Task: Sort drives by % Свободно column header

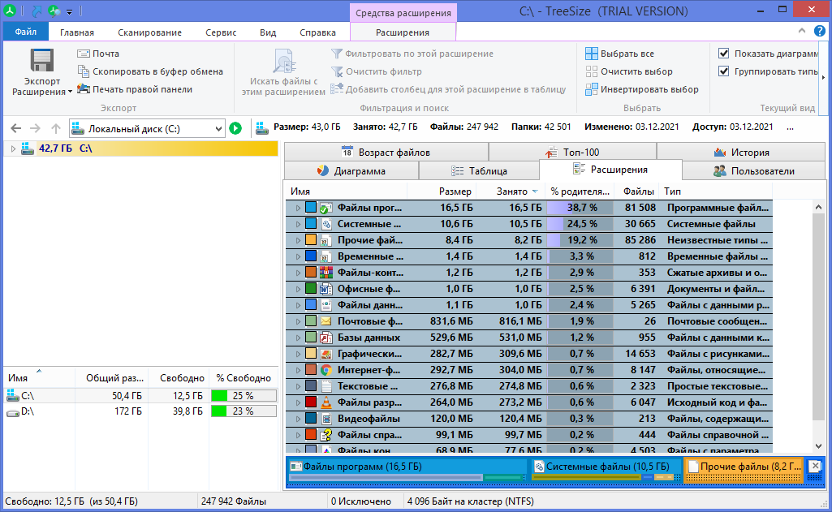Action: click(x=244, y=378)
